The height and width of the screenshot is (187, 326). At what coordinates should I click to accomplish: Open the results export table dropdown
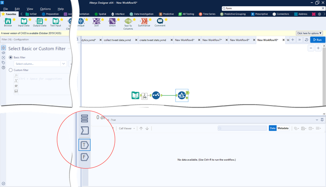[x=311, y=128]
